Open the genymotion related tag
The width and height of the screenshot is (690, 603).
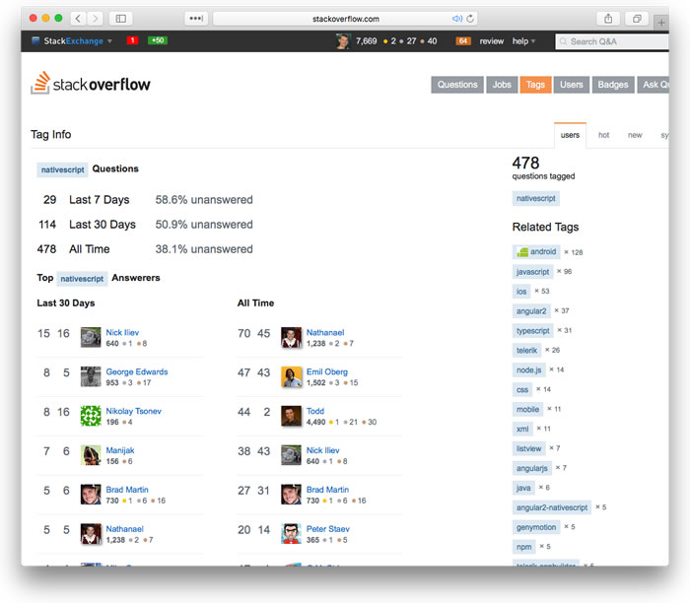click(x=536, y=527)
